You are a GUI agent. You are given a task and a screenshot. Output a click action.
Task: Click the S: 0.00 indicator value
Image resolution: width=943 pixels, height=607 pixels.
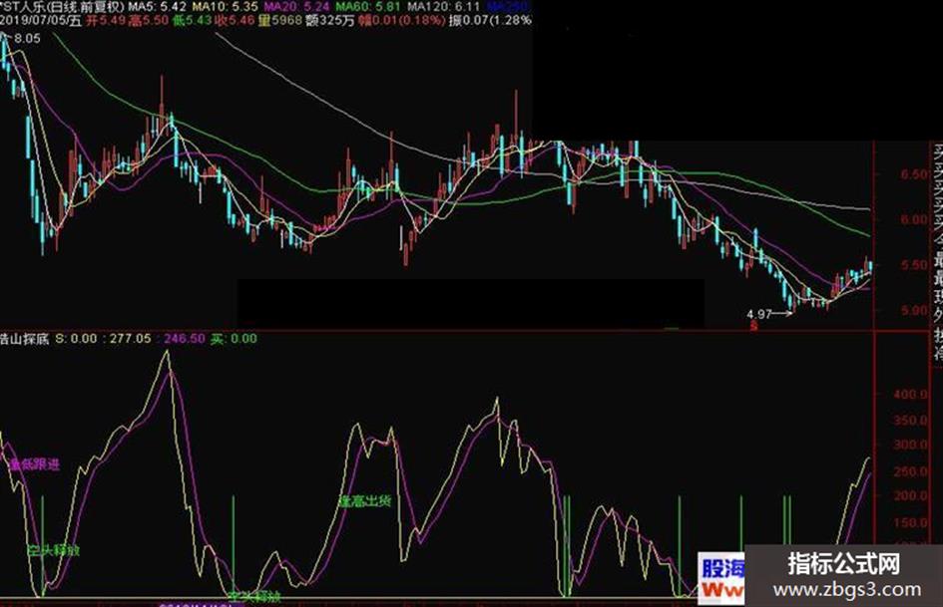click(77, 338)
